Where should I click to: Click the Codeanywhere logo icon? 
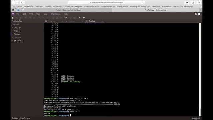13,14
